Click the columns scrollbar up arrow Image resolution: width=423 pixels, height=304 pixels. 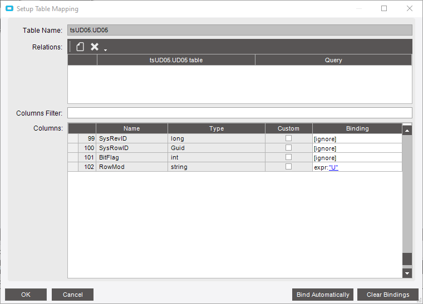(407, 131)
